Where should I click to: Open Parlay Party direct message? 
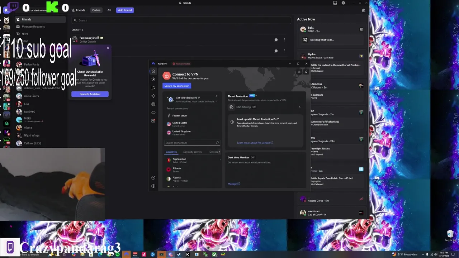pos(40,64)
